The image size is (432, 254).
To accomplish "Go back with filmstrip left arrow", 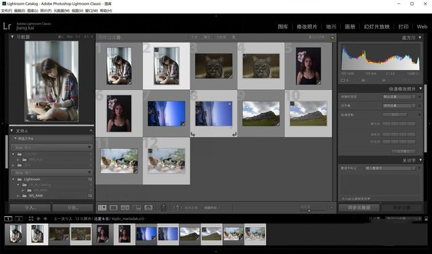I will [x=38, y=219].
